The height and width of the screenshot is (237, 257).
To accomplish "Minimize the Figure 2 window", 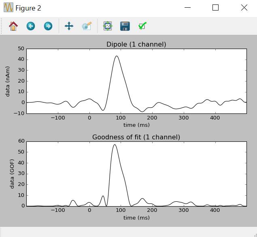I will point(187,8).
